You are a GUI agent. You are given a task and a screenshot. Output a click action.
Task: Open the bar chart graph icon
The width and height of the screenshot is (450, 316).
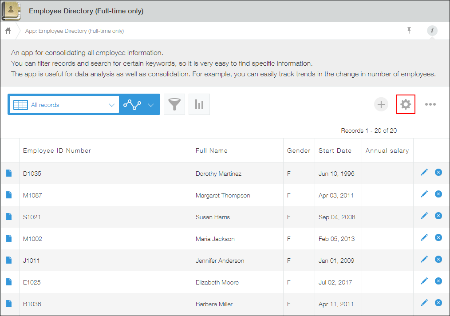[199, 105]
